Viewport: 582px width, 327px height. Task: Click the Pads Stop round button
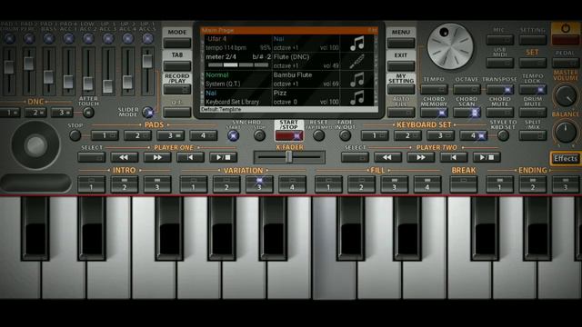pyautogui.click(x=75, y=135)
